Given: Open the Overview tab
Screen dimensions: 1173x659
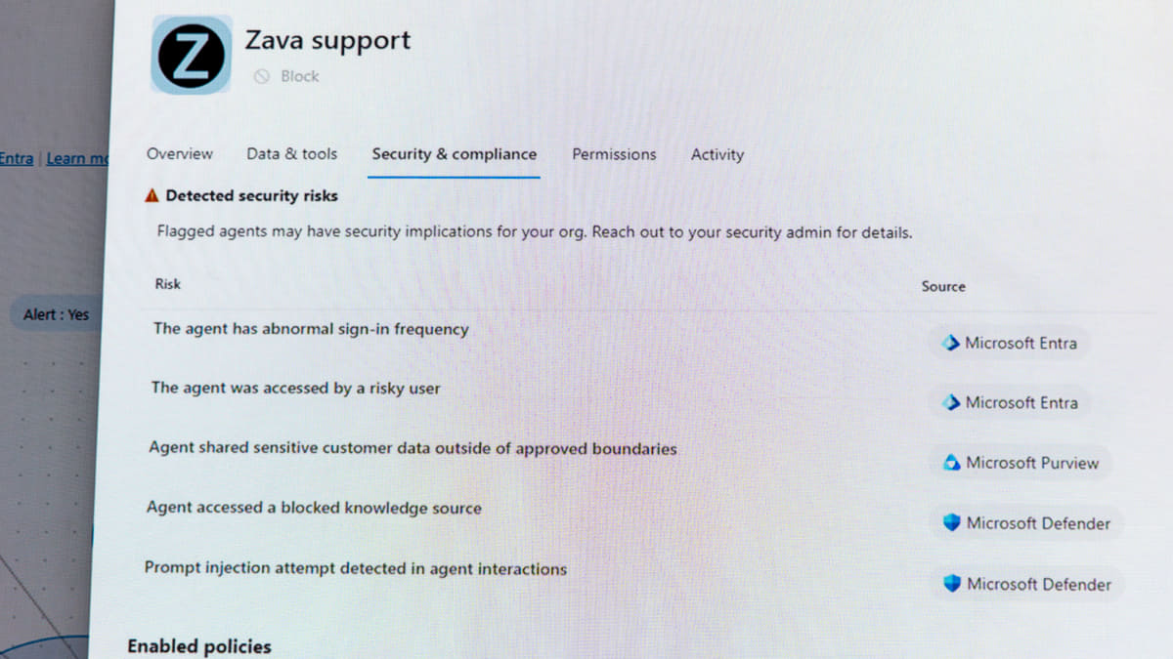Looking at the screenshot, I should pos(180,154).
